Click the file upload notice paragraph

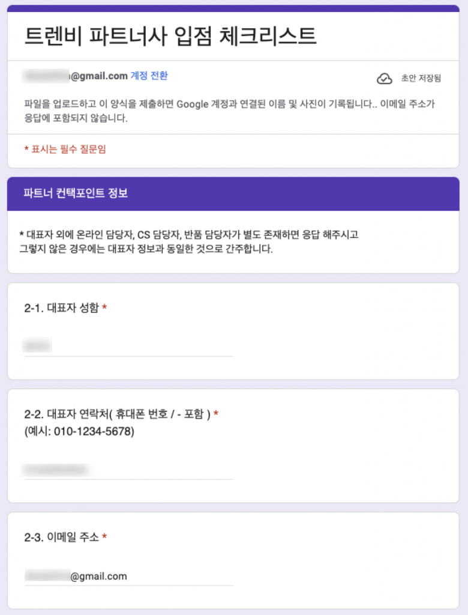[x=229, y=111]
